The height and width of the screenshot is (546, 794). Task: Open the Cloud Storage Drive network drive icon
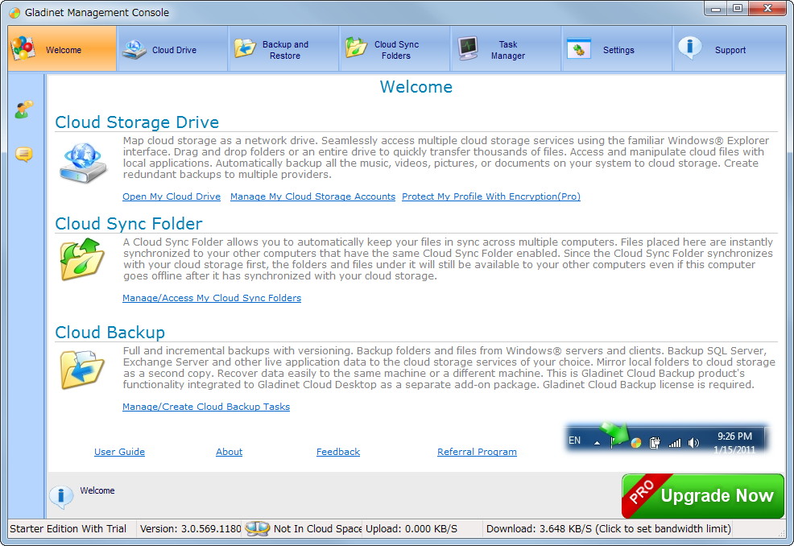click(82, 163)
